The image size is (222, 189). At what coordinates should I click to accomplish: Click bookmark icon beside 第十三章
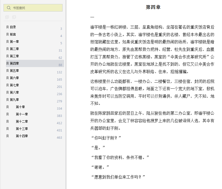(x=8, y=129)
